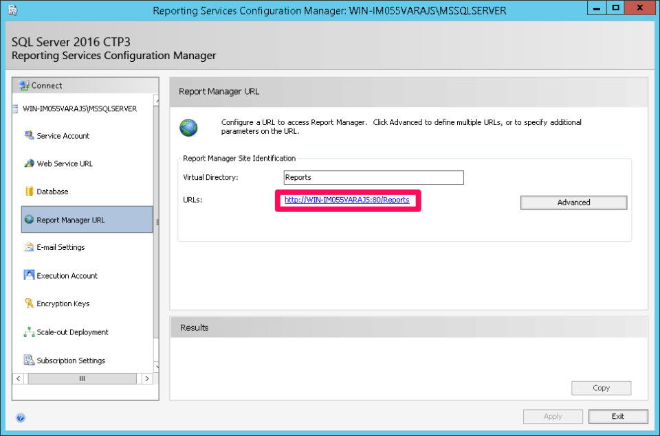The width and height of the screenshot is (660, 436).
Task: Open Execution Account page
Action: tap(67, 276)
